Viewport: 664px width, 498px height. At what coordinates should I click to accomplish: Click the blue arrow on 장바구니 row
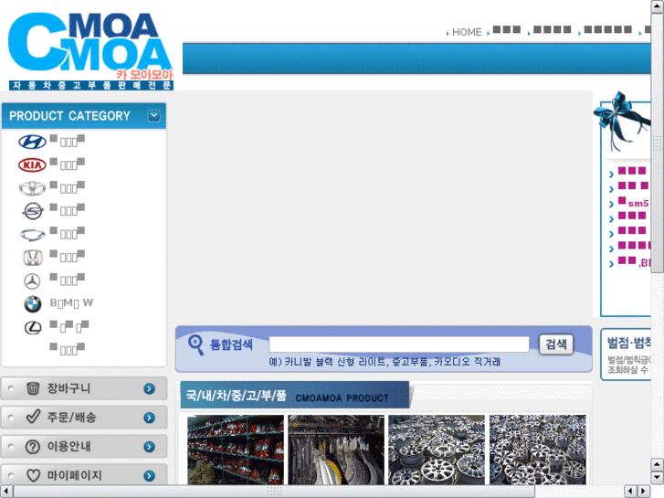(x=149, y=388)
